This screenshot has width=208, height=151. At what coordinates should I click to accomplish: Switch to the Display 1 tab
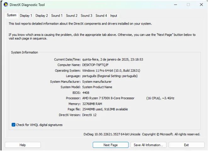(x=26, y=15)
